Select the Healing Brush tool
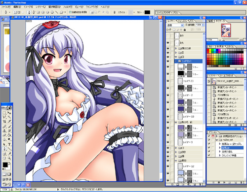This screenshot has width=247, height=192. [x=4, y=127]
